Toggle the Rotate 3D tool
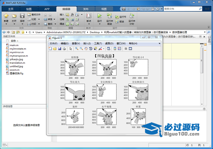The width and height of the screenshot is (213, 149). [x=91, y=49]
